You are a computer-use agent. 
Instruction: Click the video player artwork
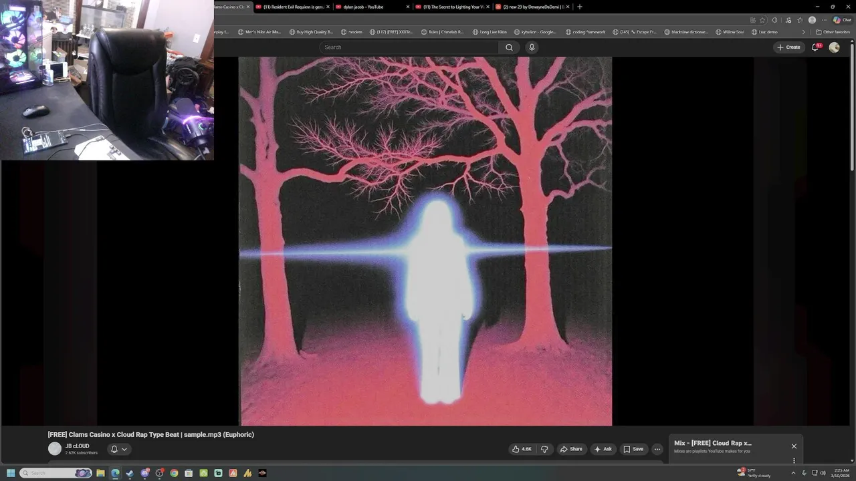425,241
